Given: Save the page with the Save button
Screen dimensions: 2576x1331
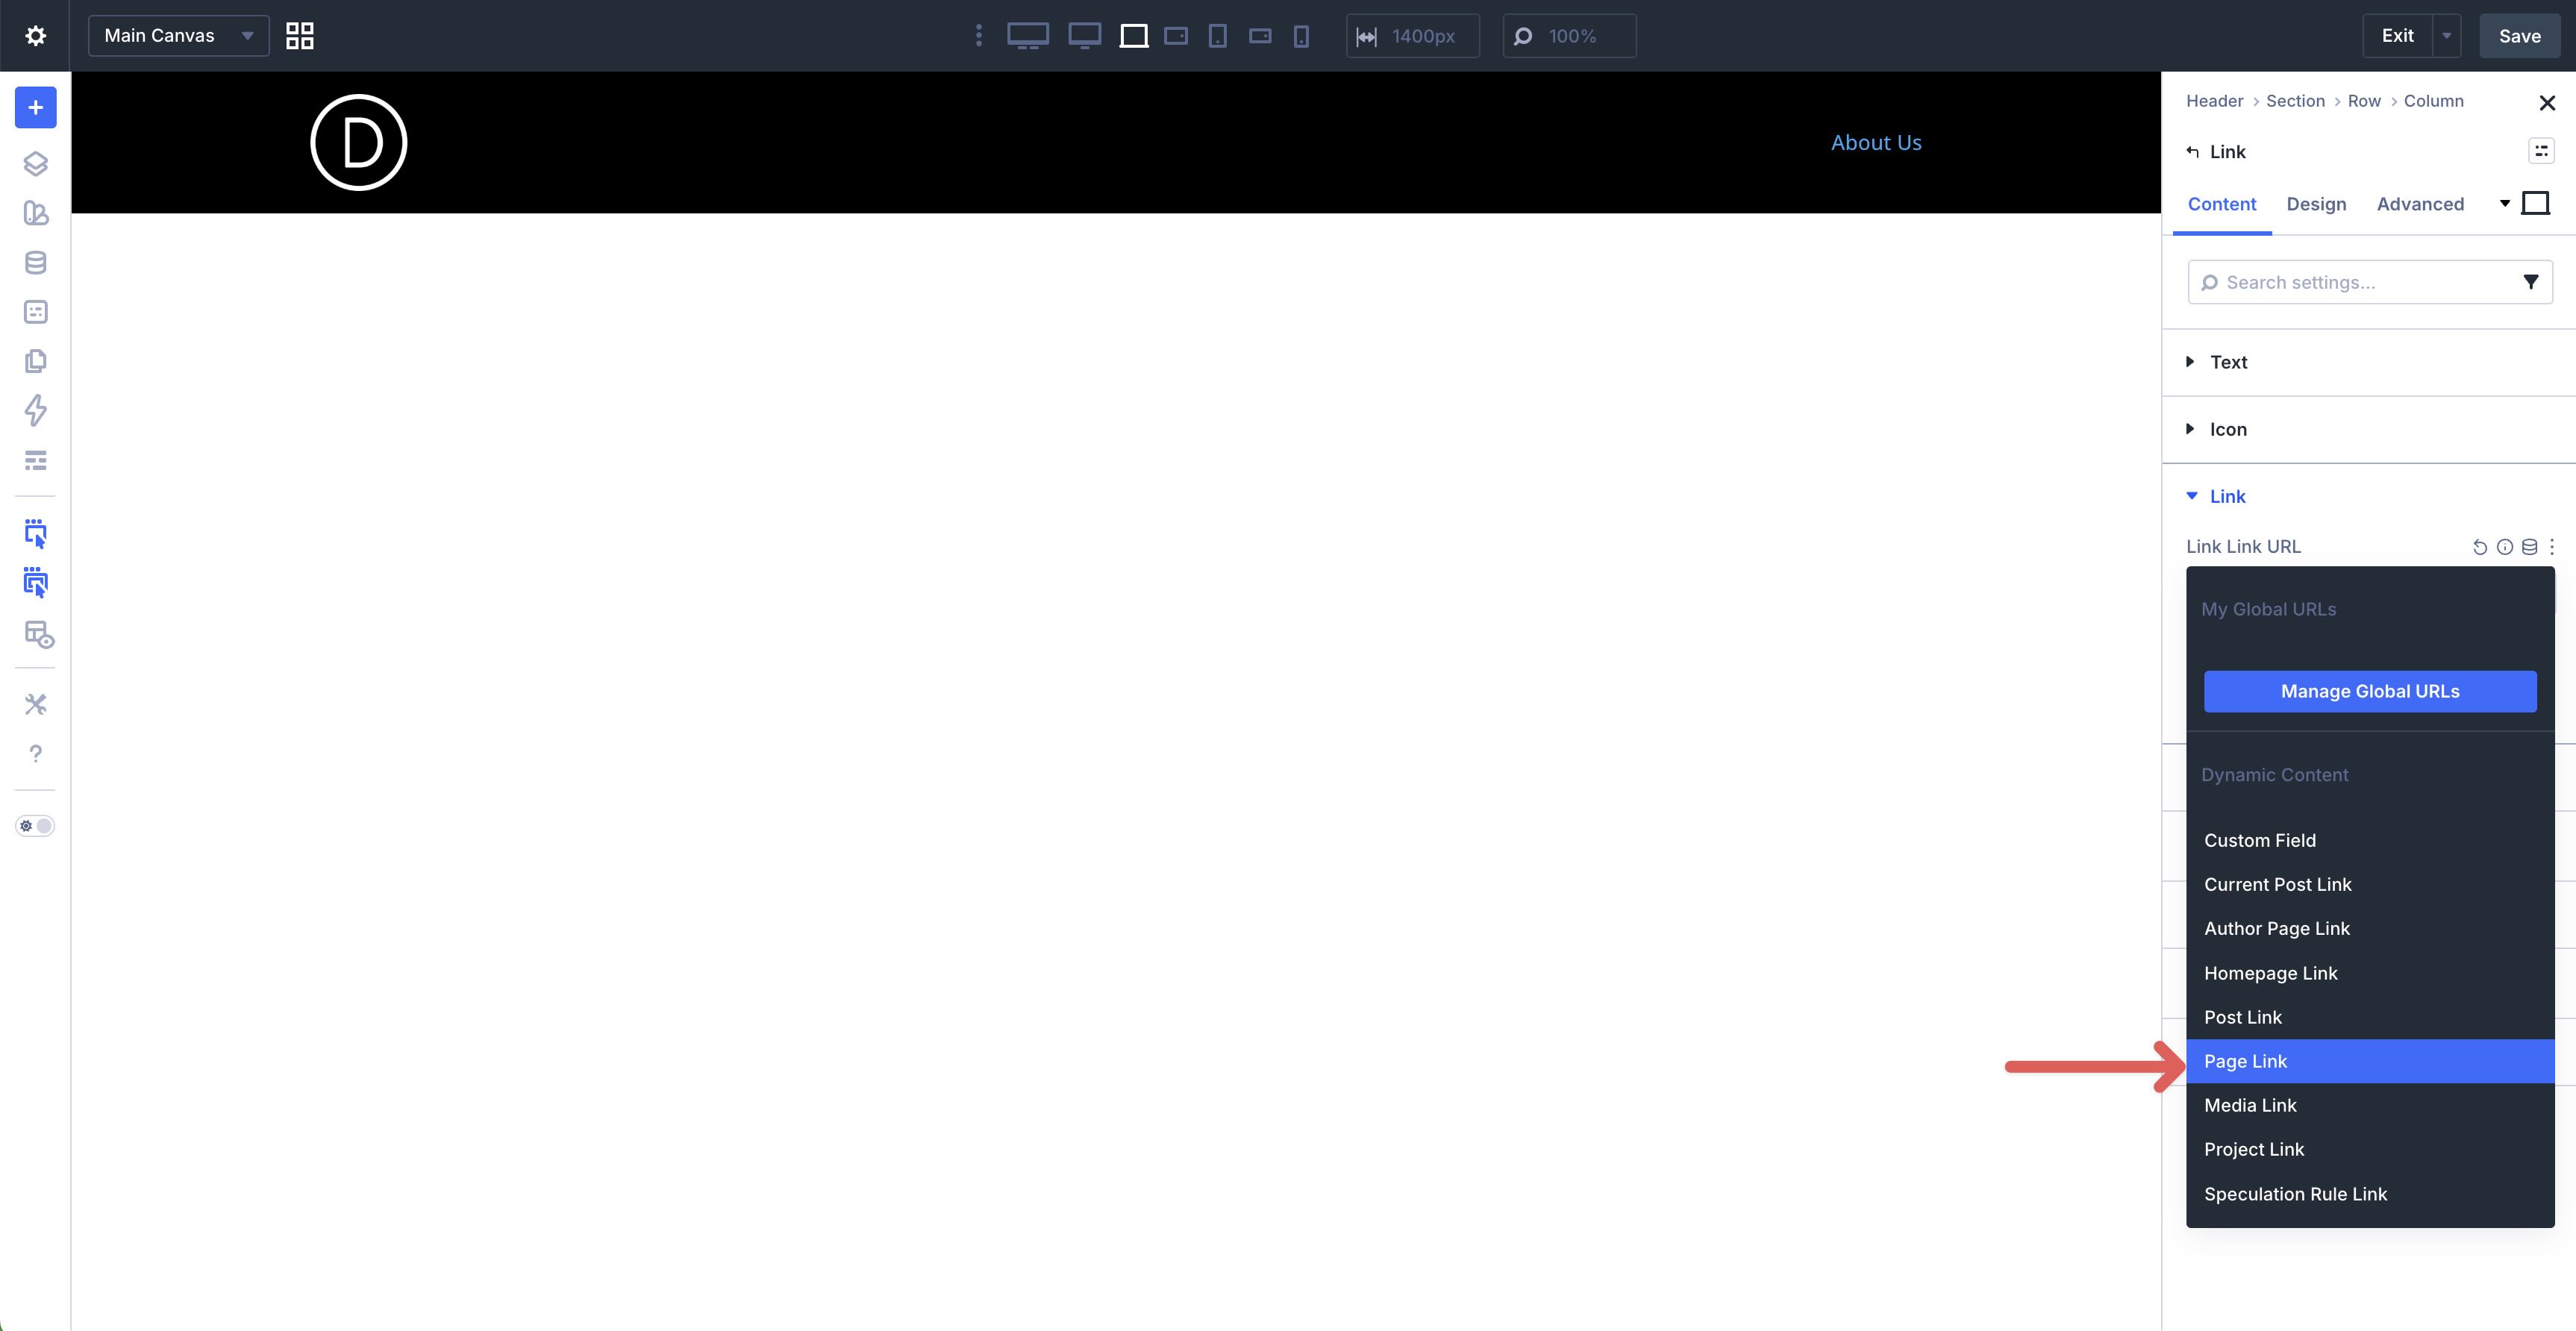Looking at the screenshot, I should 2519,35.
